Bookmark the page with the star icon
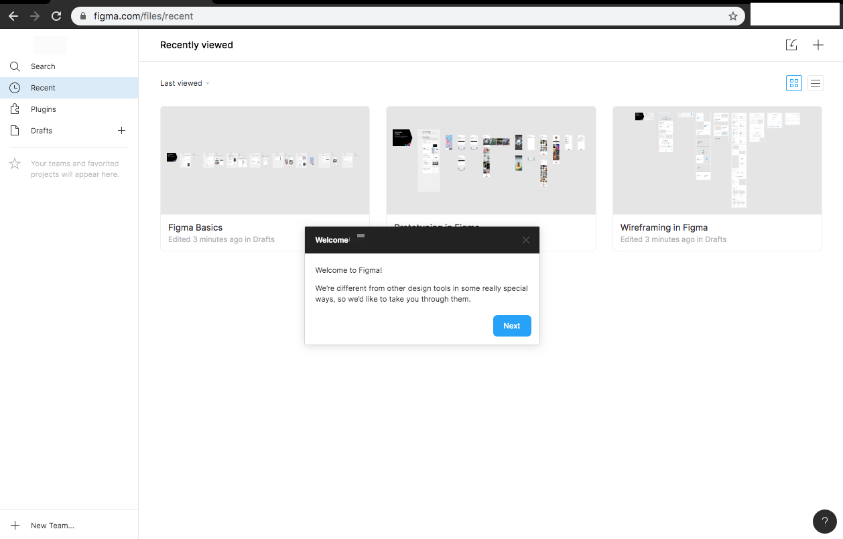This screenshot has height=539, width=843. (x=733, y=15)
